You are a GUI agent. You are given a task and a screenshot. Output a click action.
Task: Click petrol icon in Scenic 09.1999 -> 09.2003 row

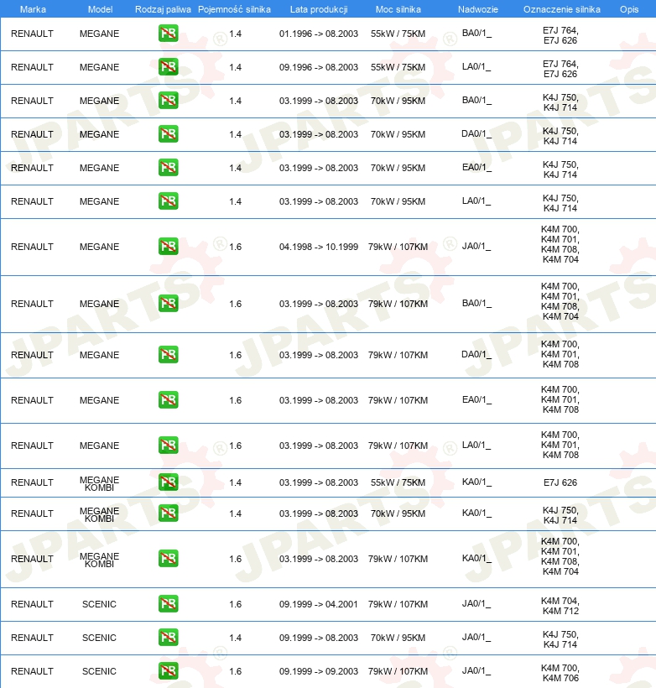(x=169, y=671)
